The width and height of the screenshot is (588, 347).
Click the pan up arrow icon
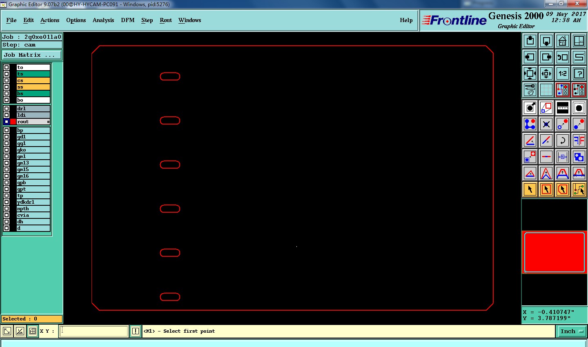click(530, 41)
